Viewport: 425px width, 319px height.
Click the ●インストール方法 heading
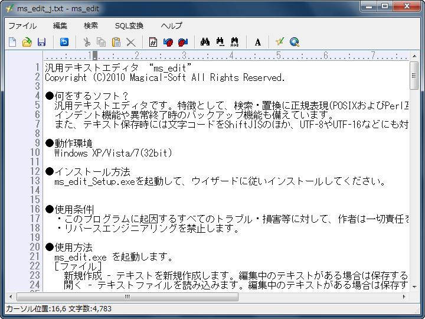click(88, 171)
